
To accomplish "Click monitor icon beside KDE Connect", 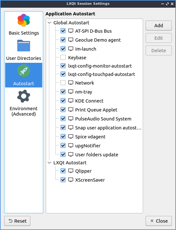I will [71, 101].
